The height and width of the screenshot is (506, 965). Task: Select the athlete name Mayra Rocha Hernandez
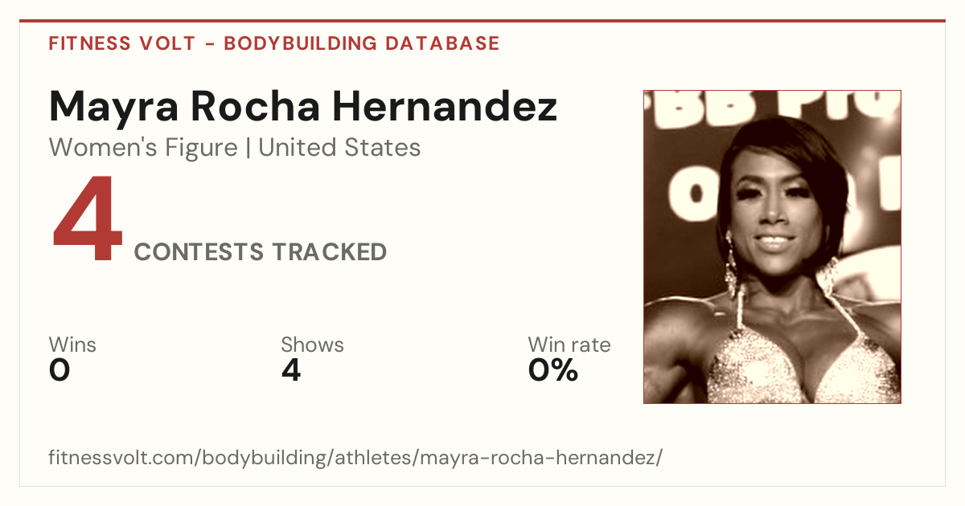[x=303, y=106]
